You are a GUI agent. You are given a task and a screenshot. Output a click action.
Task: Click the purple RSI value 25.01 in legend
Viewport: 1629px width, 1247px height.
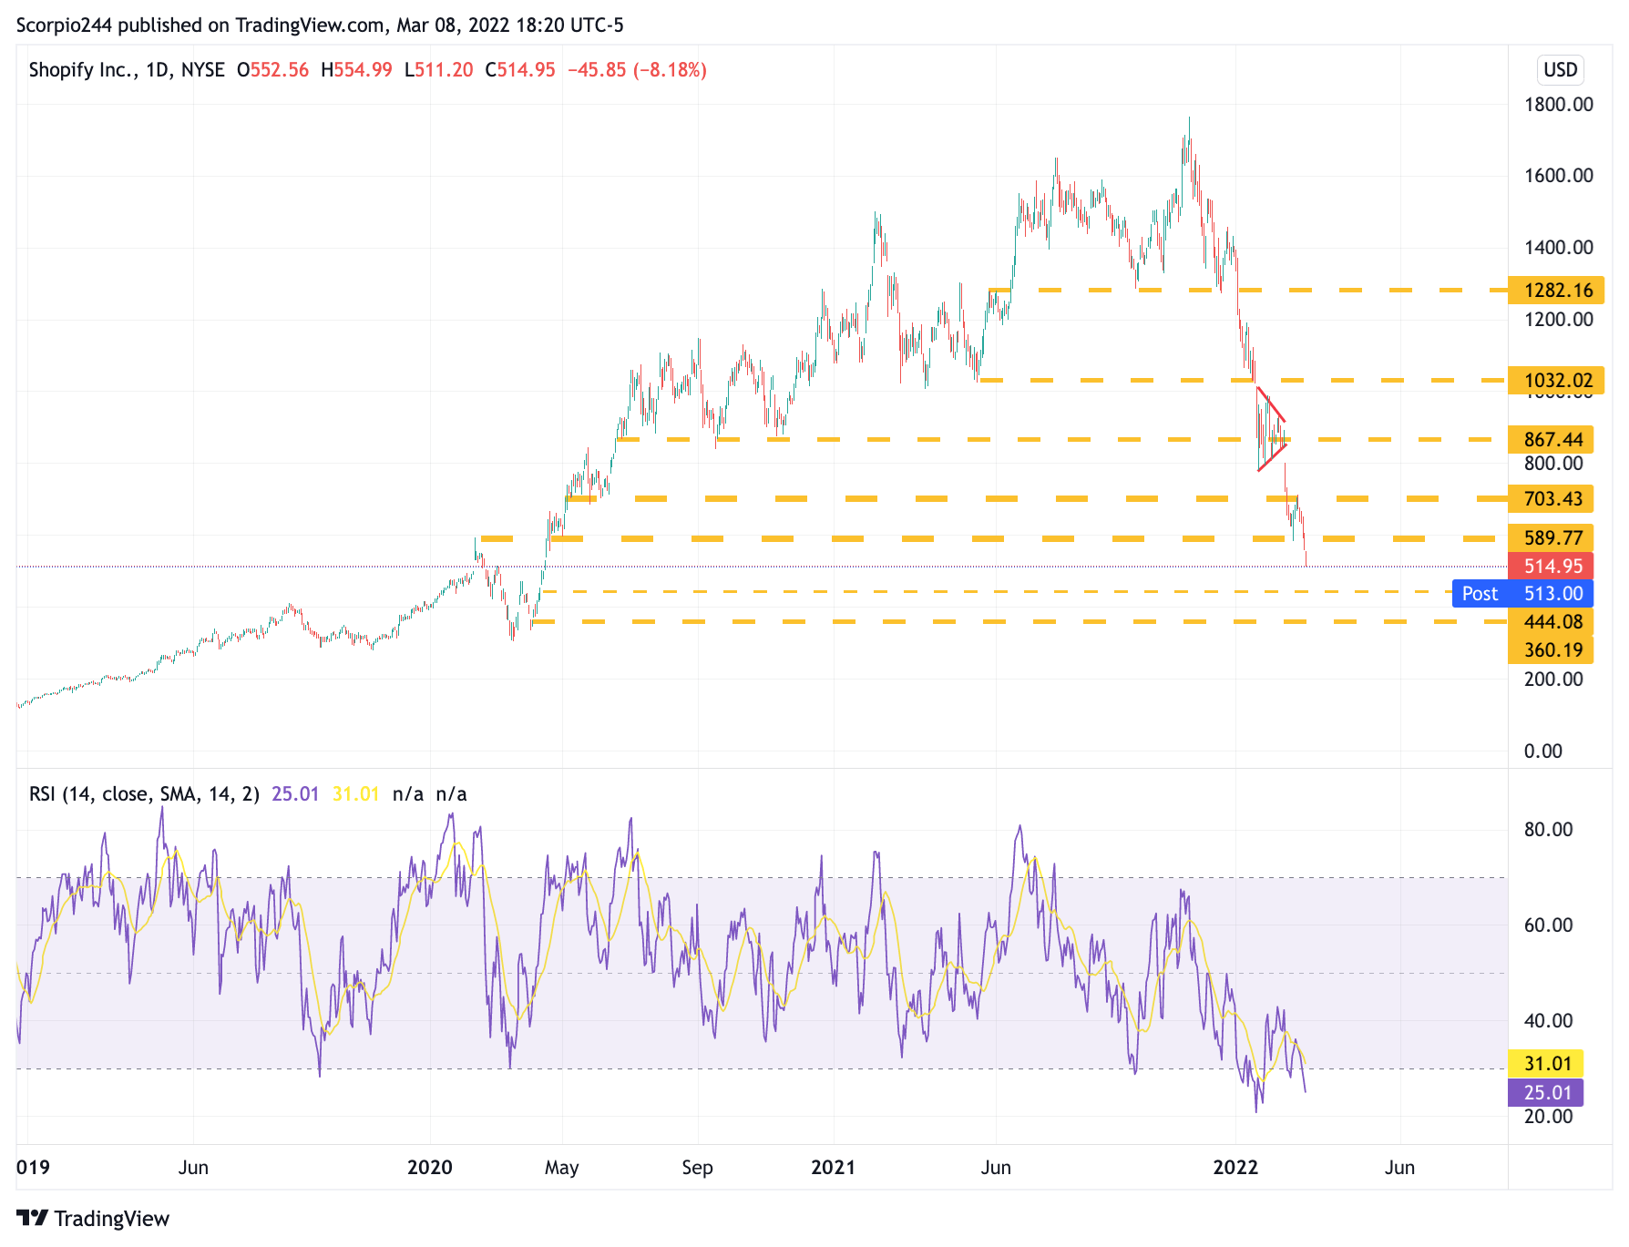(295, 794)
